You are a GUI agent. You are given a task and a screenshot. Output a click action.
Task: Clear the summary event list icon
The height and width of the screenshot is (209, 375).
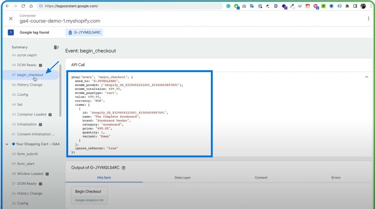tap(56, 47)
